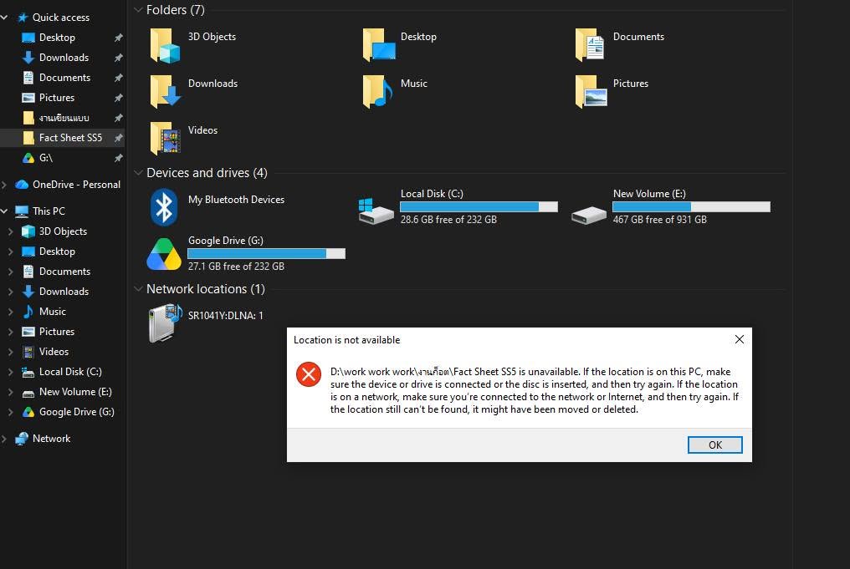Collapse the Devices and drives (4) group

(x=138, y=173)
